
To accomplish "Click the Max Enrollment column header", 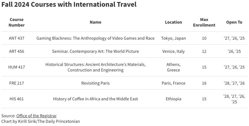I will [x=204, y=22].
